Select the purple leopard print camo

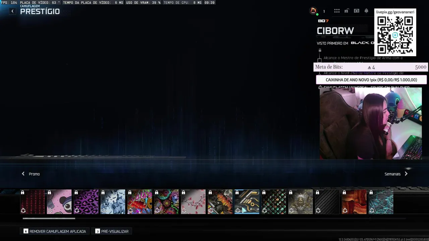(86, 202)
